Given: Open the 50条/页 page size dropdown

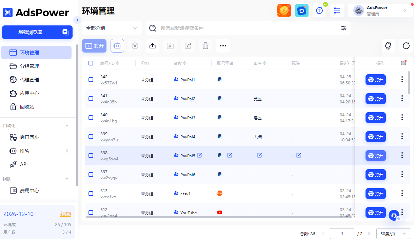Looking at the screenshot, I should point(393,234).
